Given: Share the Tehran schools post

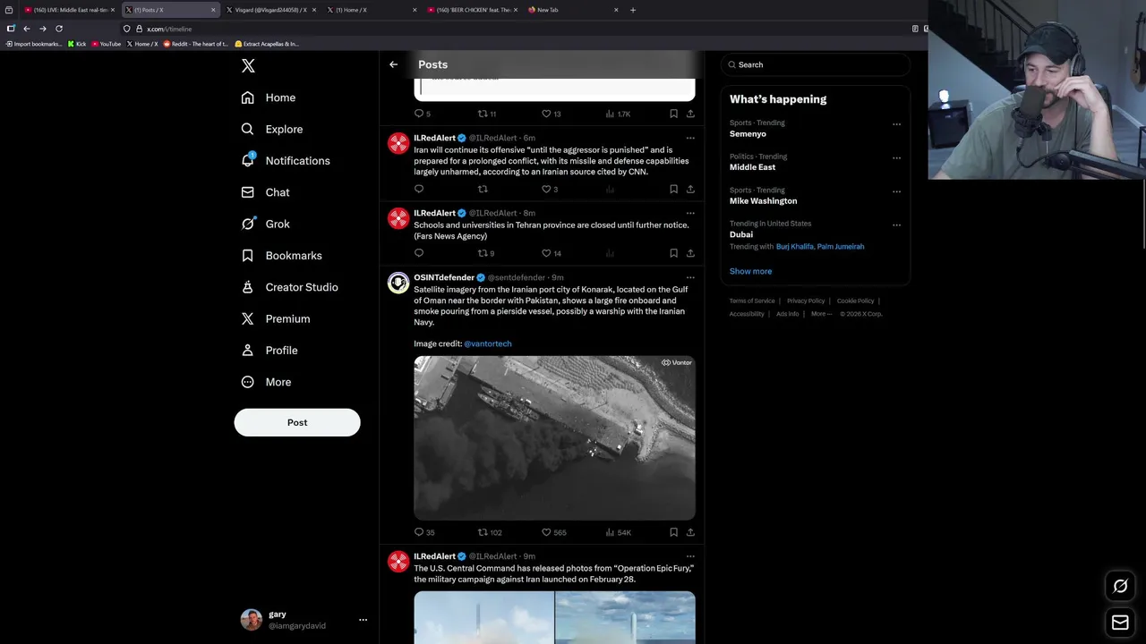Looking at the screenshot, I should point(690,253).
